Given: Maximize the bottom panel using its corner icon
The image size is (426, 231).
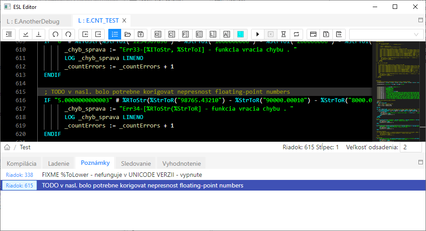Looking at the screenshot, I should 421,163.
